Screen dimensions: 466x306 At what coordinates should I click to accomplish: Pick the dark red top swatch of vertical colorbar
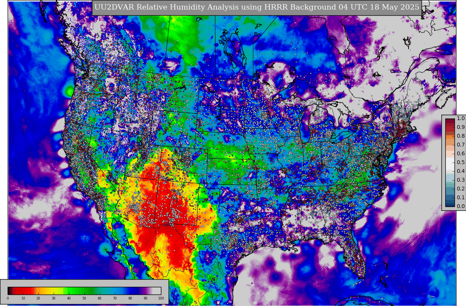[450, 121]
